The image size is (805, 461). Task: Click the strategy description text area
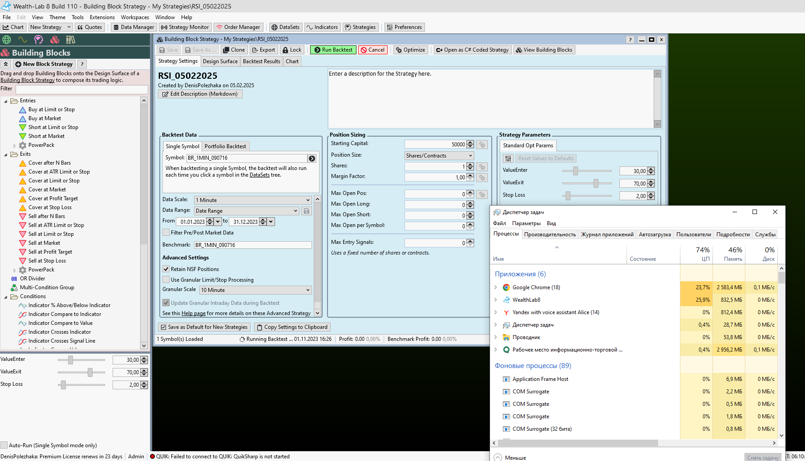tap(491, 98)
